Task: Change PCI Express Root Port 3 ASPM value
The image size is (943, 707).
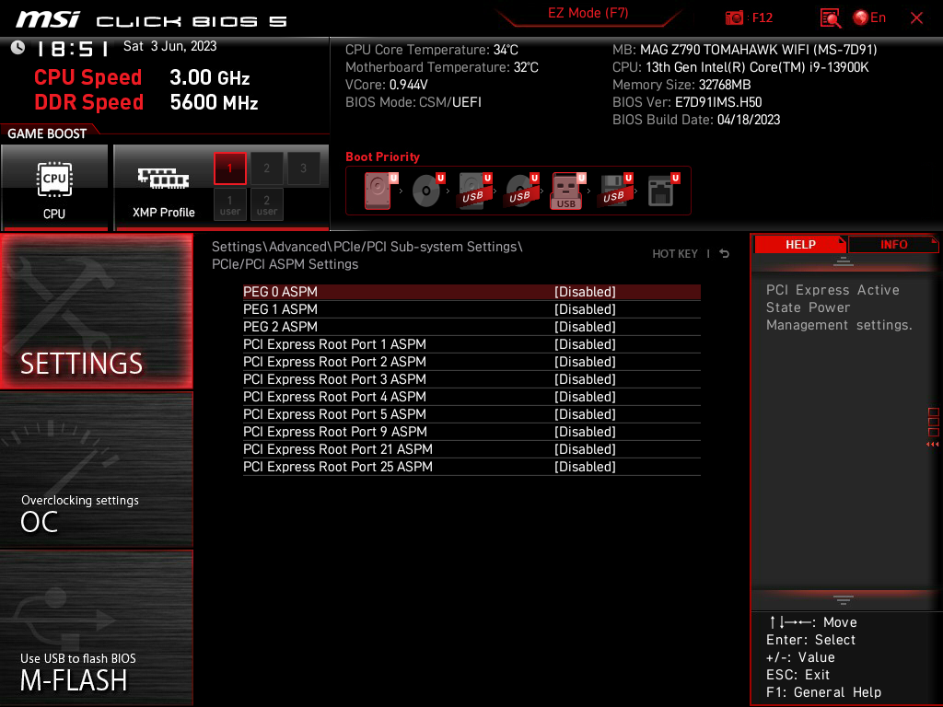Action: pos(585,378)
